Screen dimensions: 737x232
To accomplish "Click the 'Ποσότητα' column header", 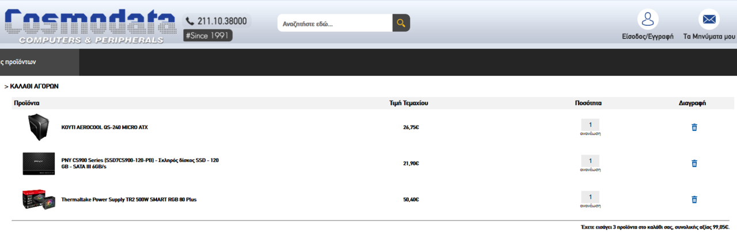I will (x=588, y=103).
